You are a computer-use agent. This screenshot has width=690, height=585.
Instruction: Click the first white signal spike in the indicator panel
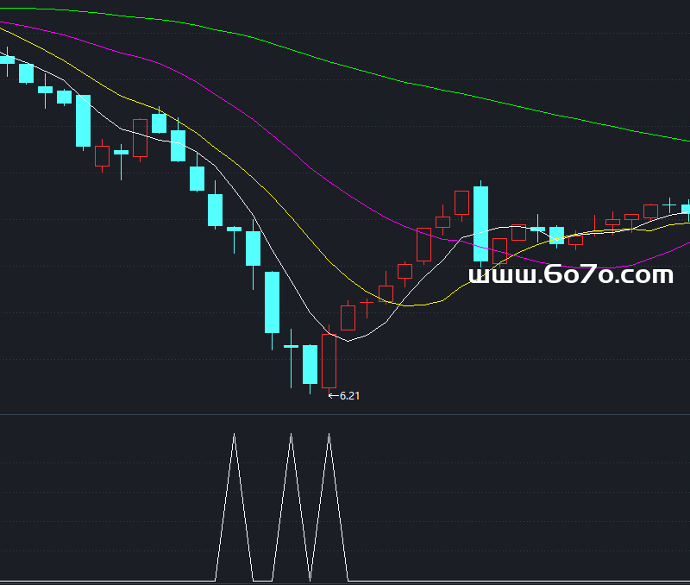point(234,506)
